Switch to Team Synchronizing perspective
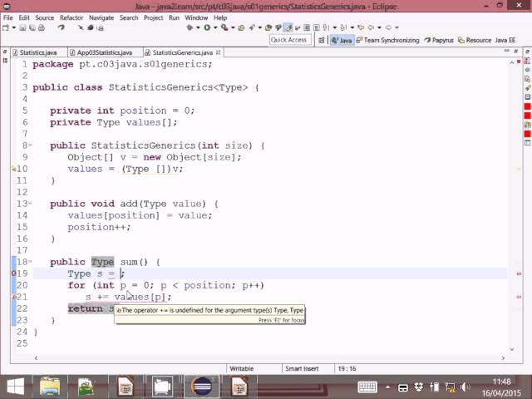Viewport: 532px width, 399px height. pos(388,41)
